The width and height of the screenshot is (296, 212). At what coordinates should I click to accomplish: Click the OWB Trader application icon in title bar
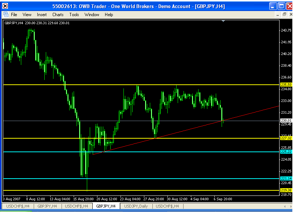[5, 6]
